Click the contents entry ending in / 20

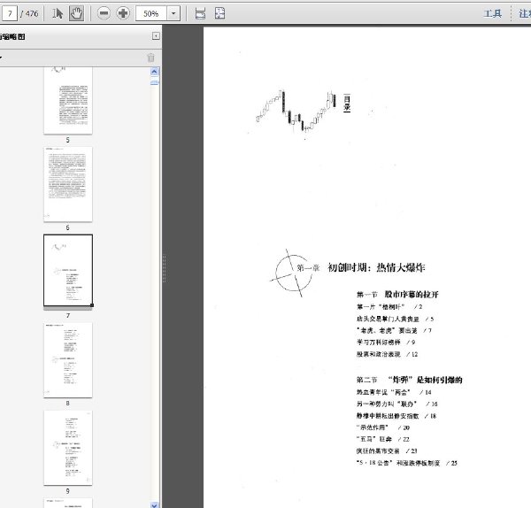[383, 427]
